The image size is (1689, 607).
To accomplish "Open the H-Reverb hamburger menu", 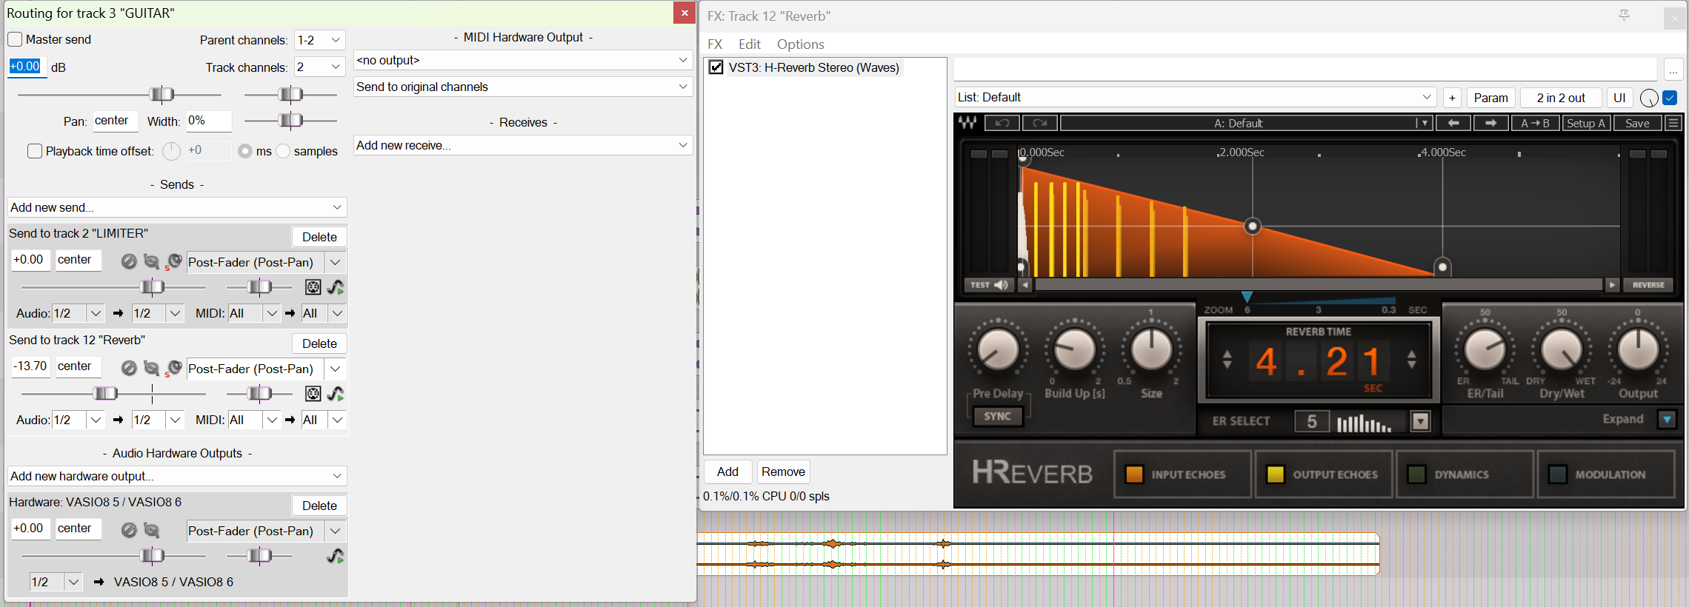I will tap(1673, 123).
